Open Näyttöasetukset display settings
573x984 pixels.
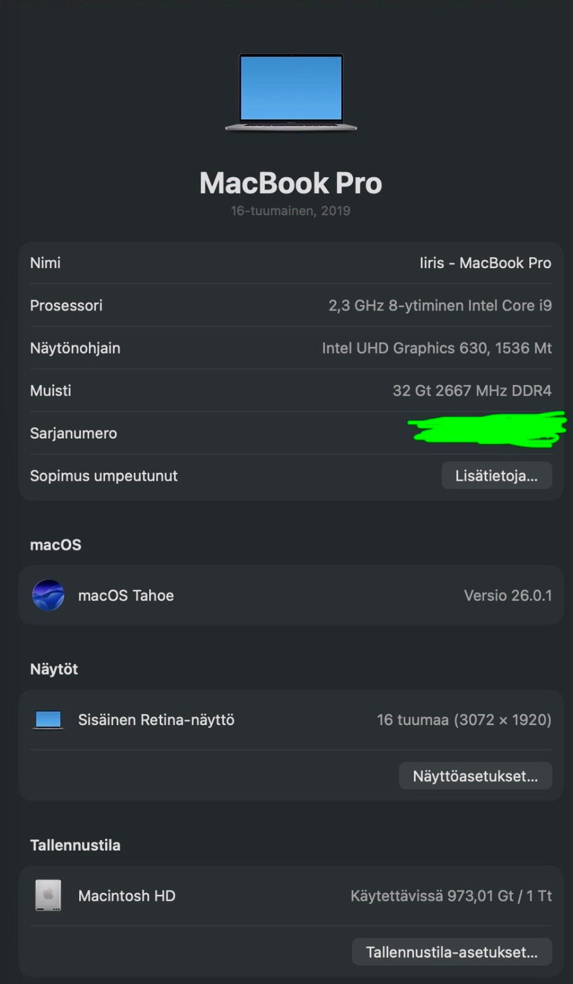(475, 776)
